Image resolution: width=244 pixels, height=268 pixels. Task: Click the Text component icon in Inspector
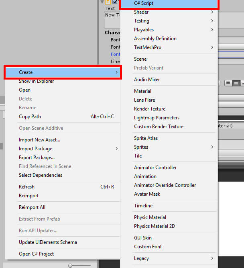point(108,2)
